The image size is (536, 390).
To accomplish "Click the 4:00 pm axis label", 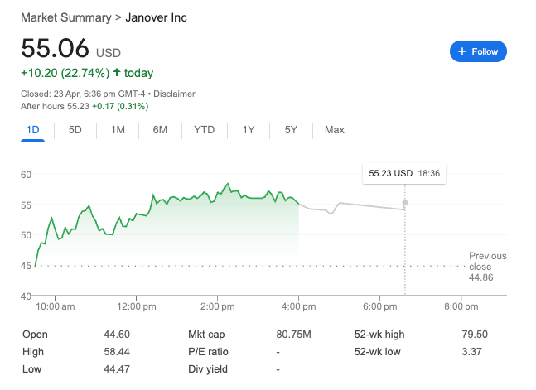I will (x=299, y=306).
